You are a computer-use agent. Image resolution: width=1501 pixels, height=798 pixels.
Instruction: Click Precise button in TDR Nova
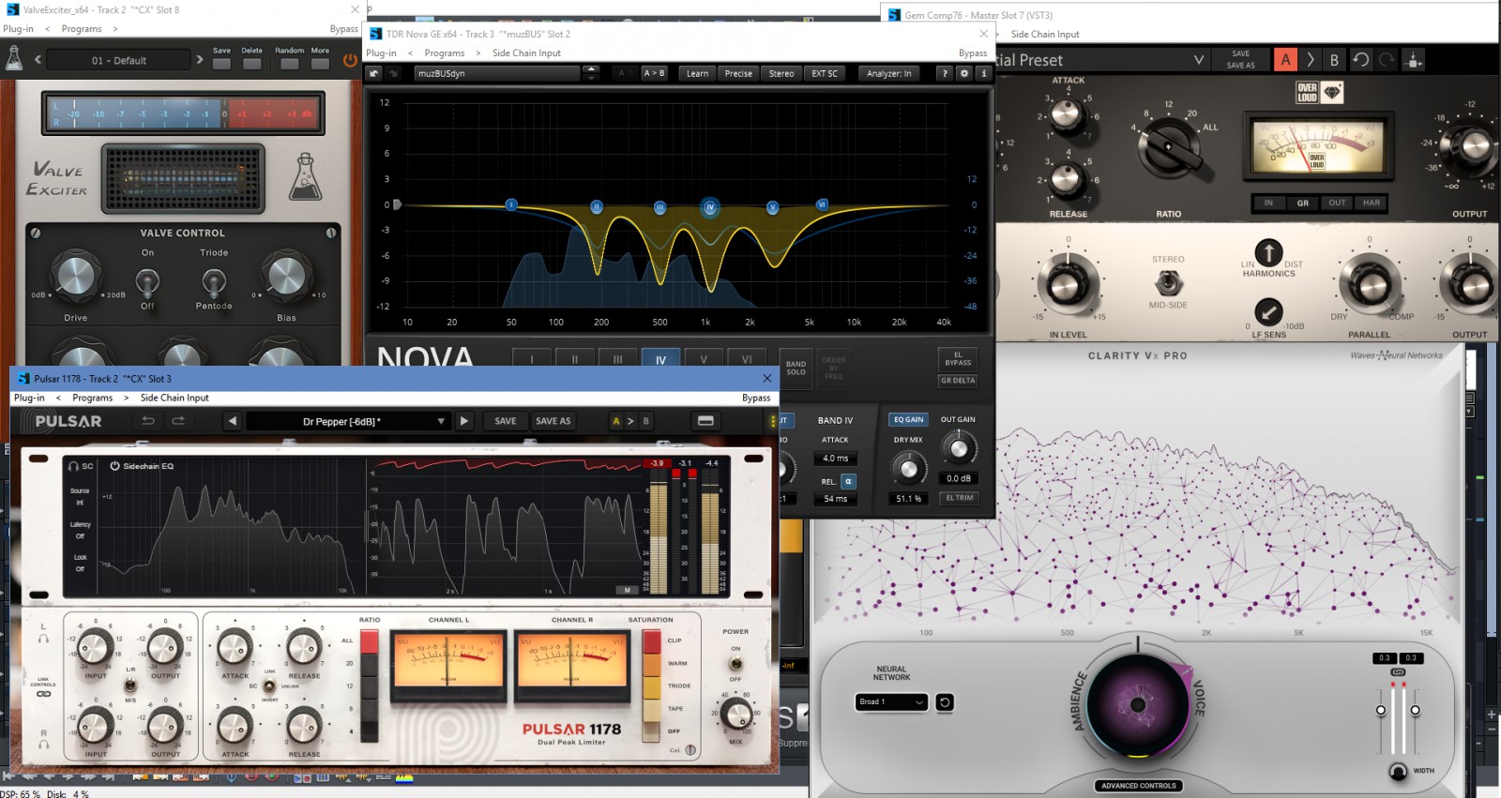coord(738,73)
